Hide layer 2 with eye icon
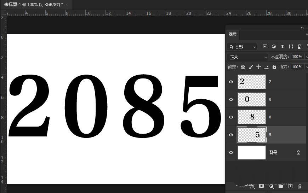The width and height of the screenshot is (308, 193). 231,82
